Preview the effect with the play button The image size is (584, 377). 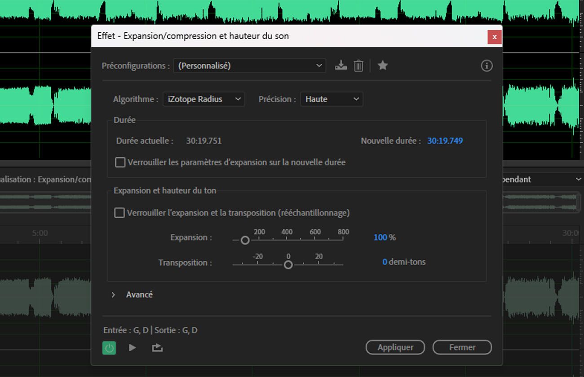pyautogui.click(x=132, y=347)
